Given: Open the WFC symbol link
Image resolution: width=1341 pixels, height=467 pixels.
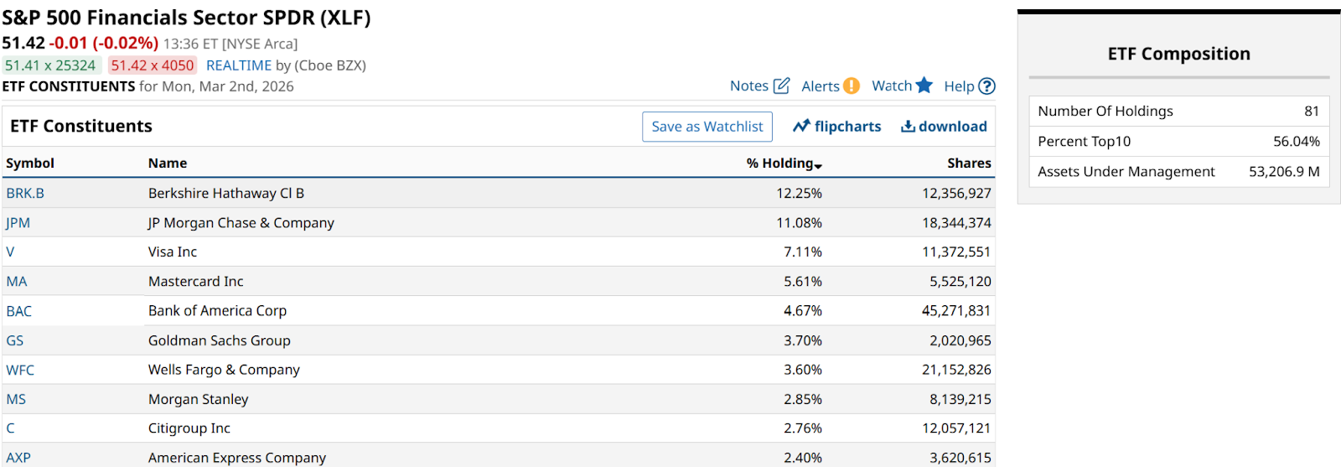Looking at the screenshot, I should tap(20, 370).
